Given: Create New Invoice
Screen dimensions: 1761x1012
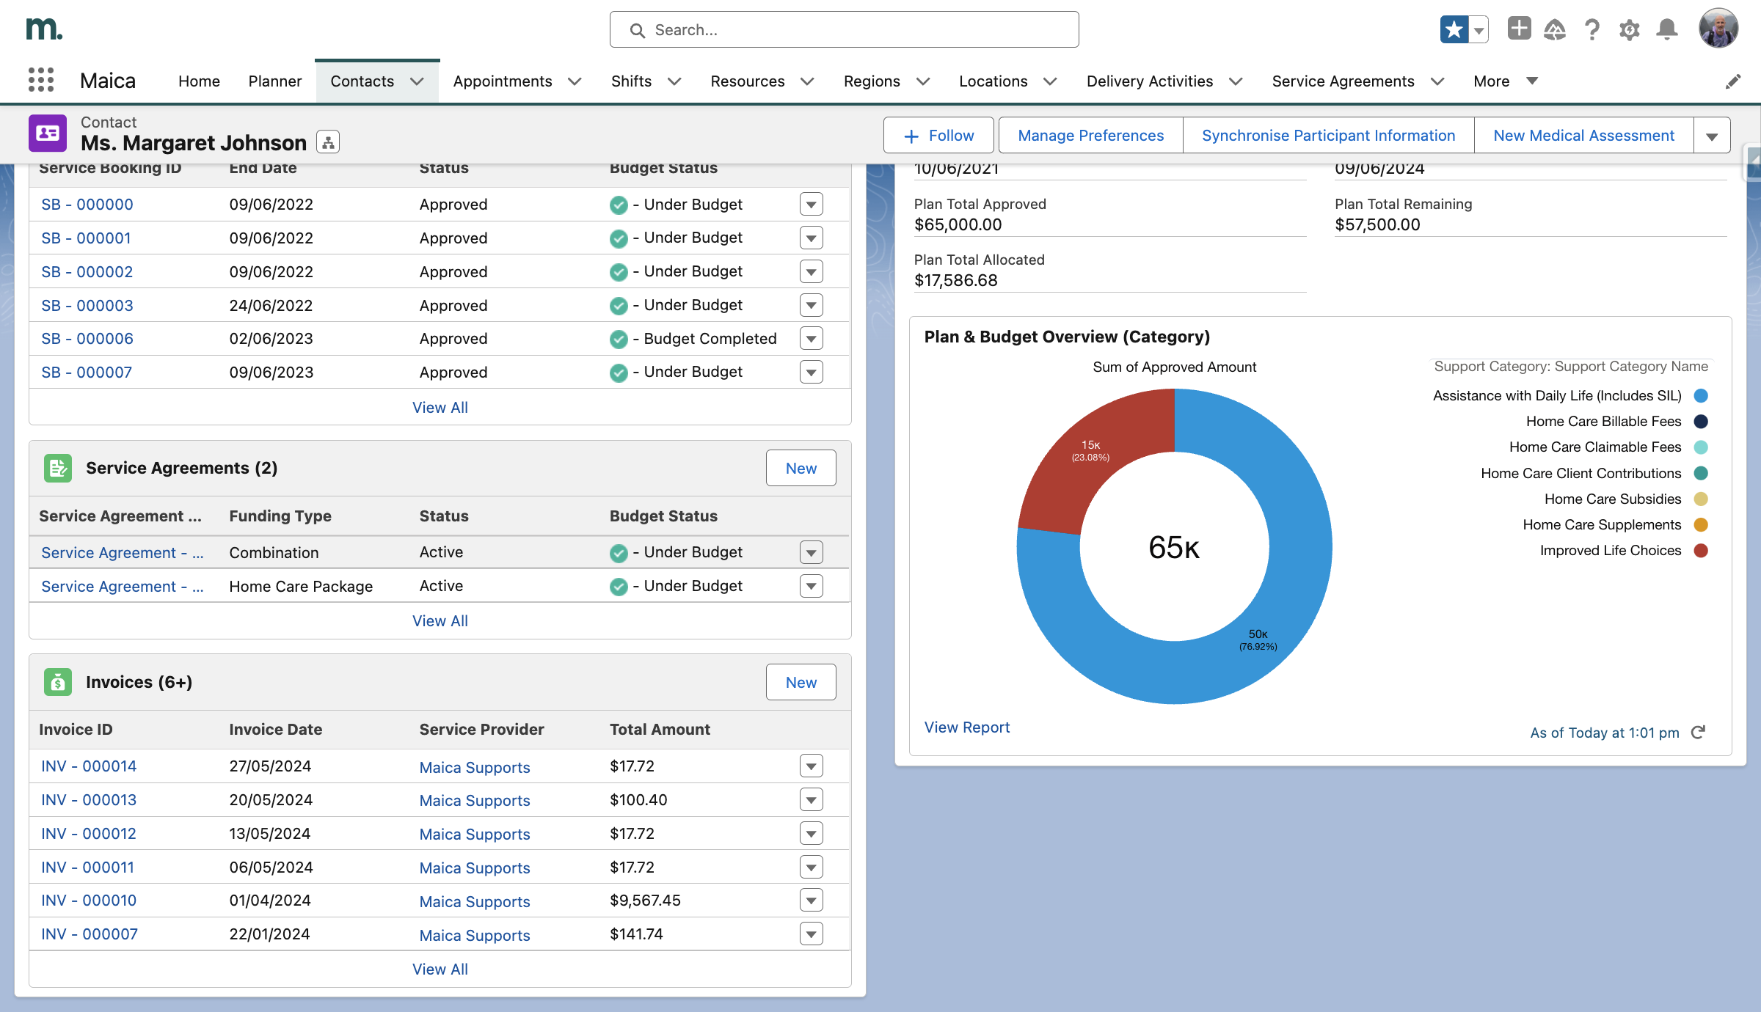Looking at the screenshot, I should click(801, 683).
